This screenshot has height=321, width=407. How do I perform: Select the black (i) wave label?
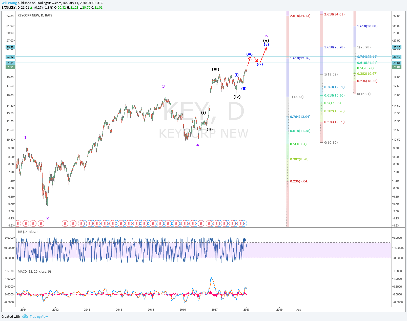coord(203,112)
